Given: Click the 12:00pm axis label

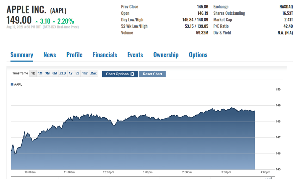Looking at the screenshot, I should 108,172.
